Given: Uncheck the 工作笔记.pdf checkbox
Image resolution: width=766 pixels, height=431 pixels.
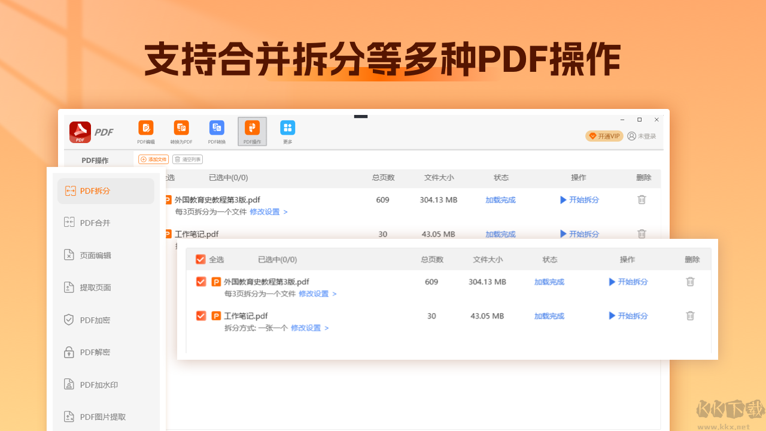Looking at the screenshot, I should (x=201, y=315).
